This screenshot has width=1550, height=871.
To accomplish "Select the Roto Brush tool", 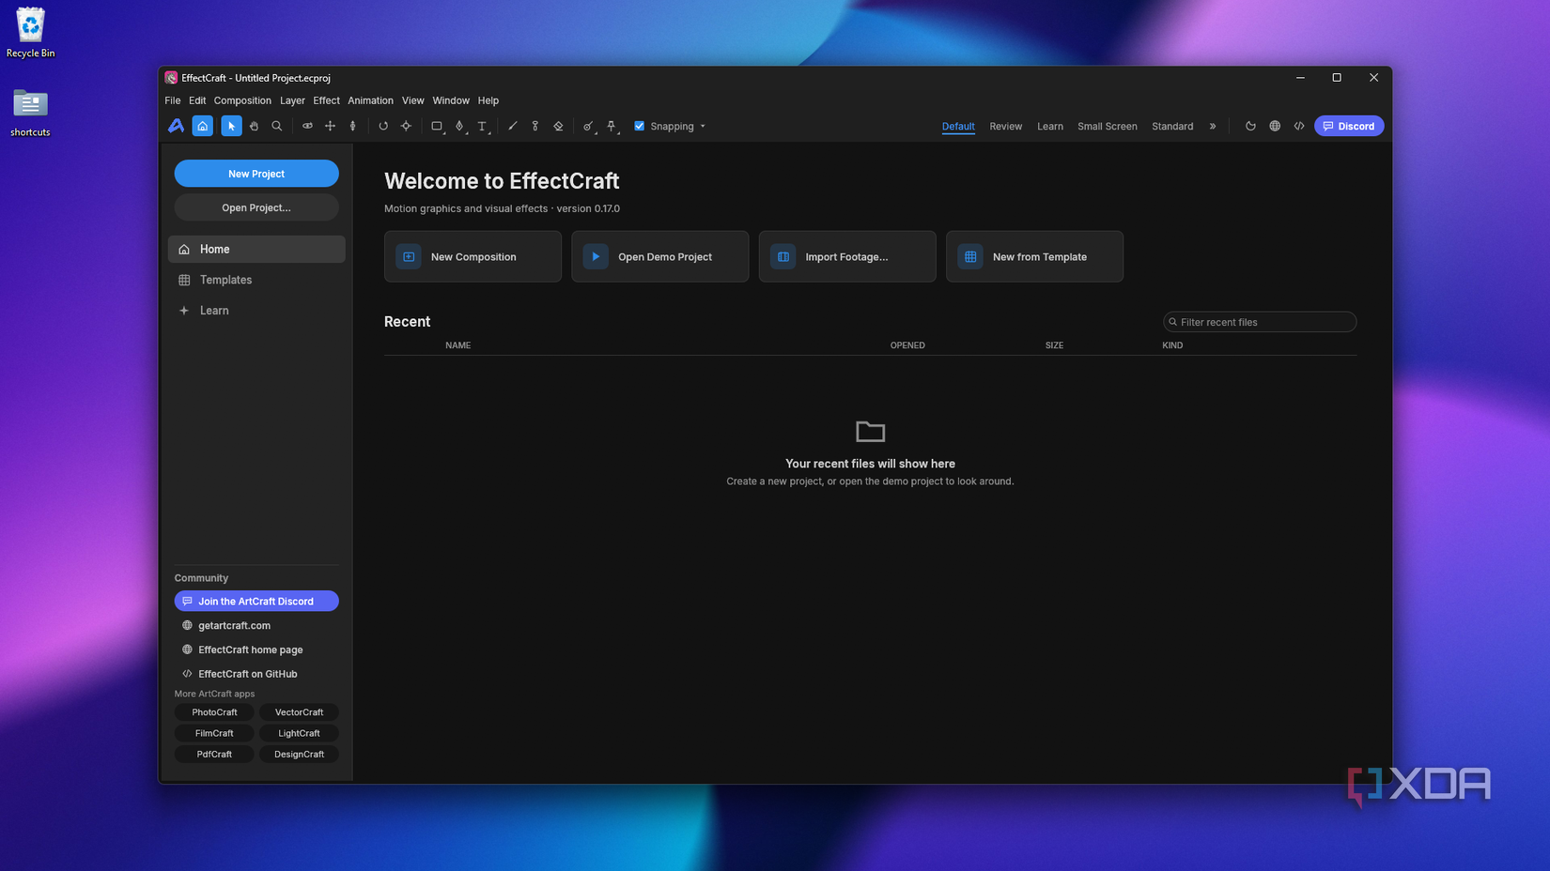I will point(588,126).
